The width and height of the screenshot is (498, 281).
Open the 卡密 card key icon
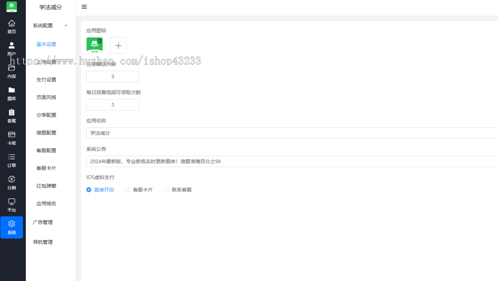(12, 135)
